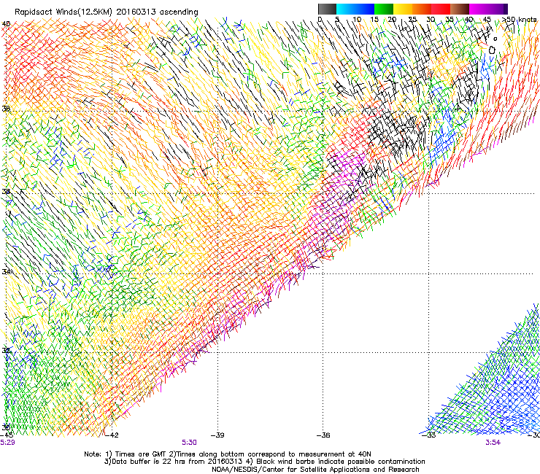Click the '30' label under the color scale
The height and width of the screenshot is (474, 540).
pyautogui.click(x=431, y=20)
